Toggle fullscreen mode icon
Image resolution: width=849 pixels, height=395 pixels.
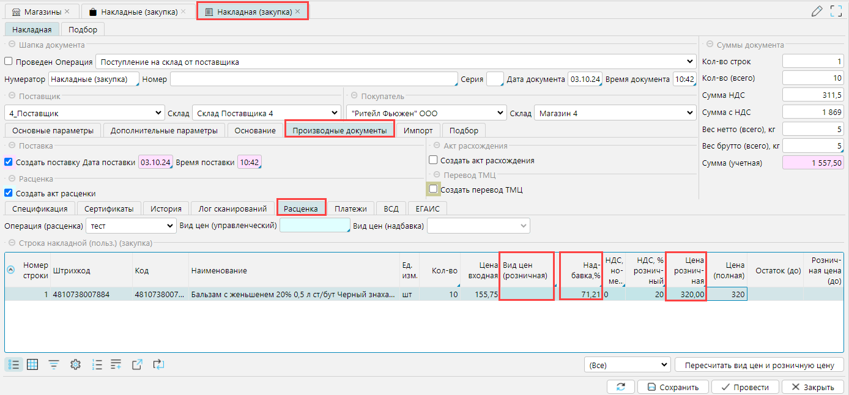click(x=836, y=11)
